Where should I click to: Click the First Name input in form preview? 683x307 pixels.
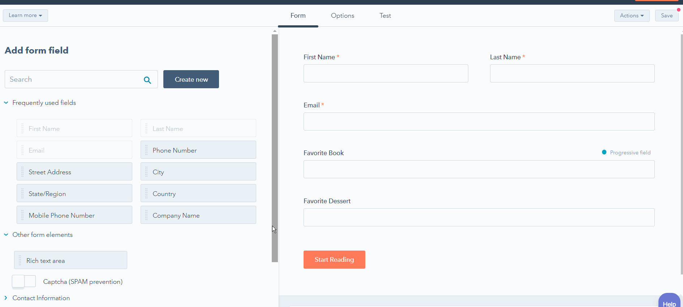(386, 73)
